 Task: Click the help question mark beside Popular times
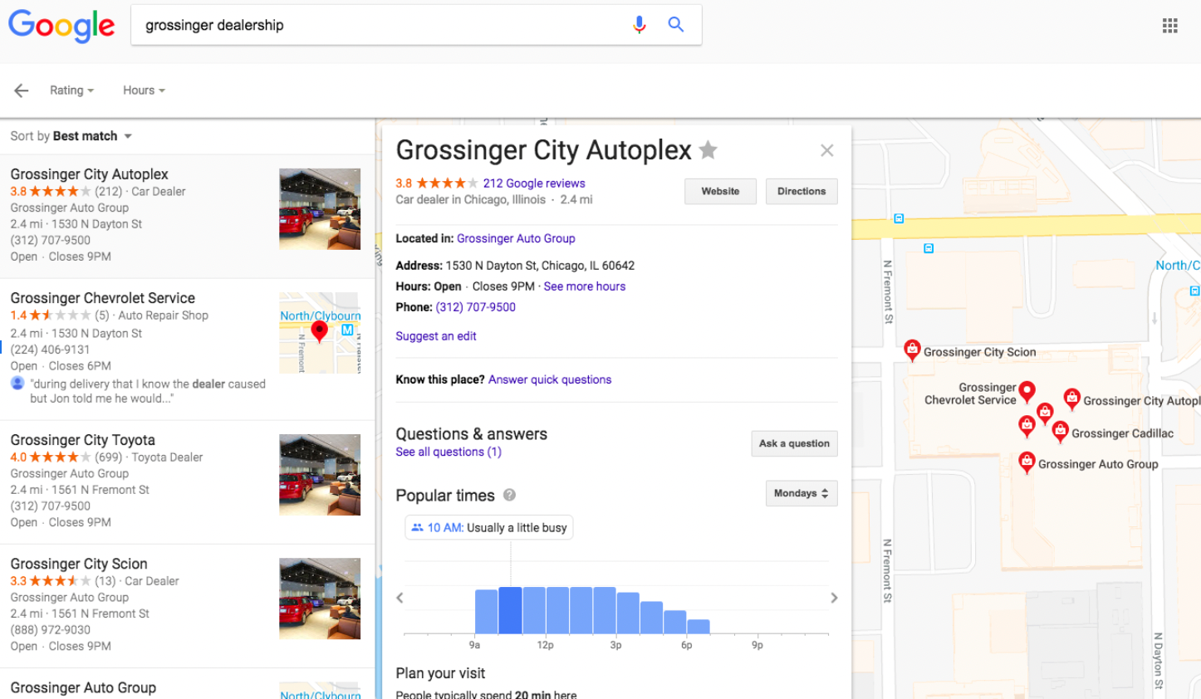pos(509,496)
